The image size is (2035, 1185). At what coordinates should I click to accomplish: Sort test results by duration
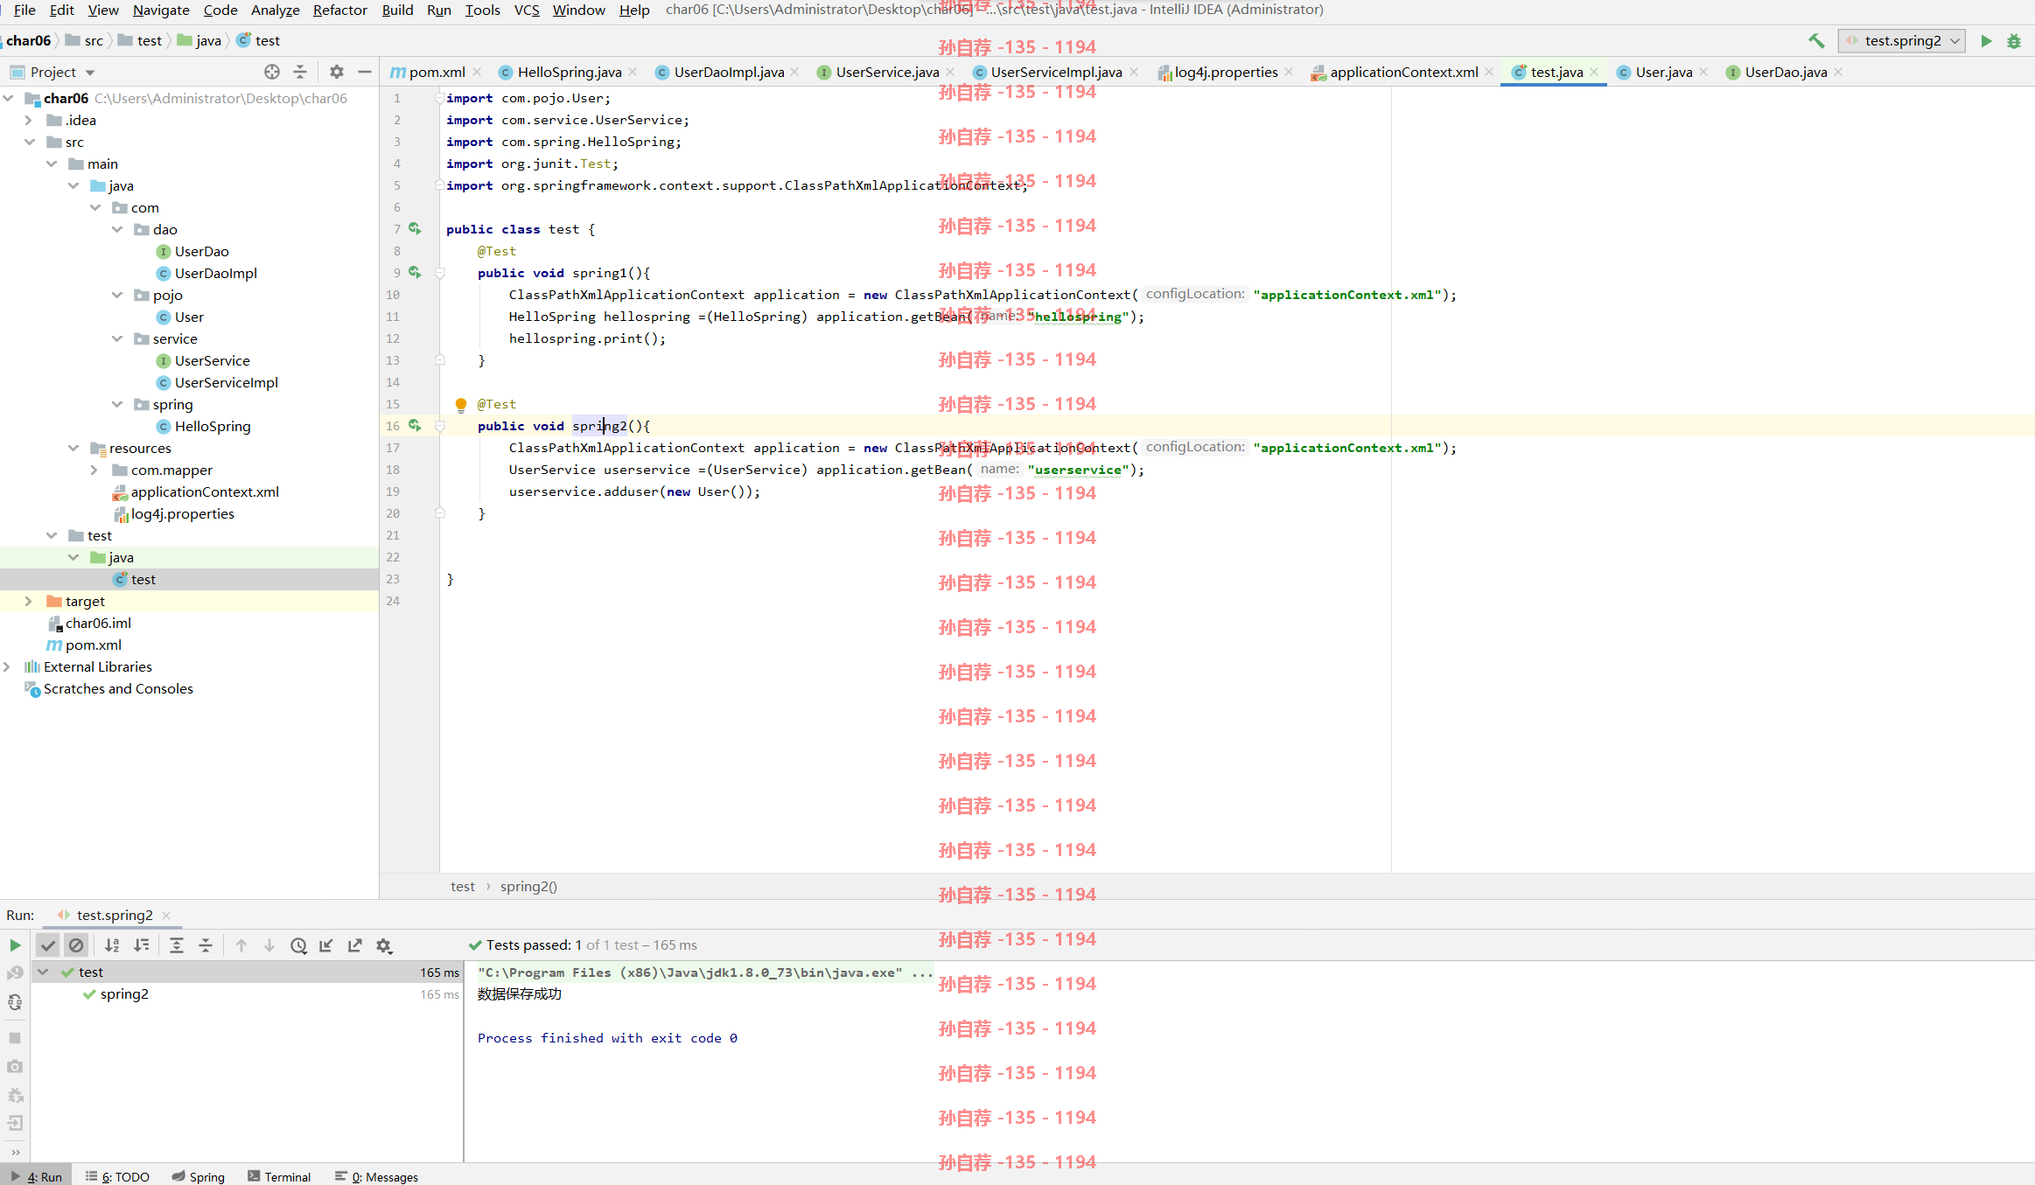[x=141, y=945]
